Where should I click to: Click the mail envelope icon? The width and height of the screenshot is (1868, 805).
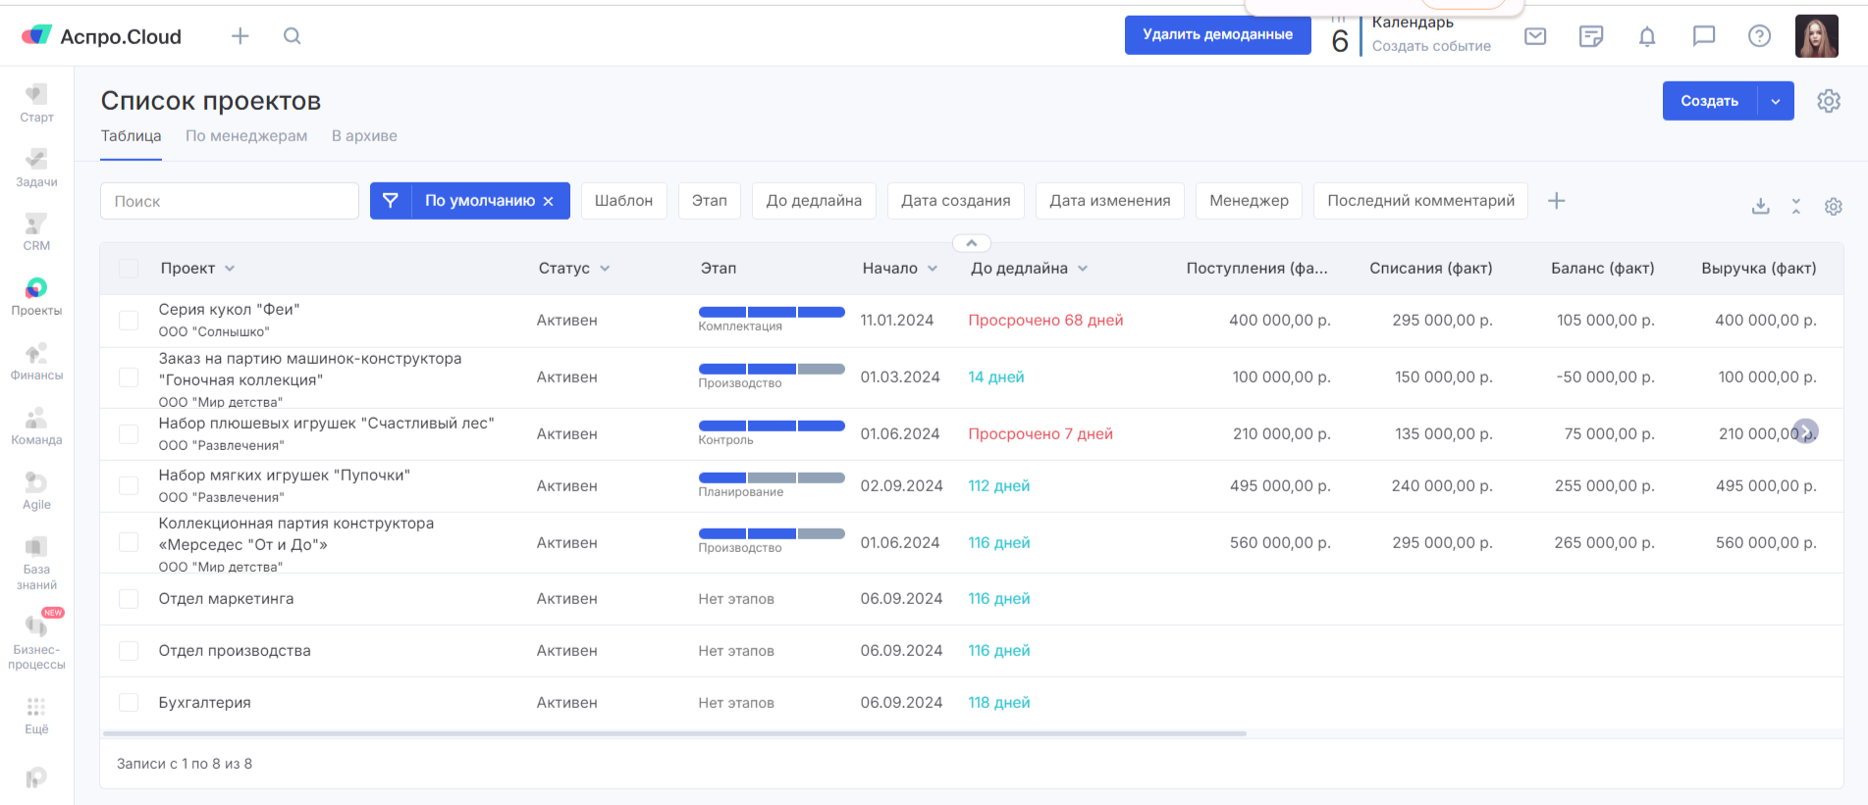click(1535, 36)
